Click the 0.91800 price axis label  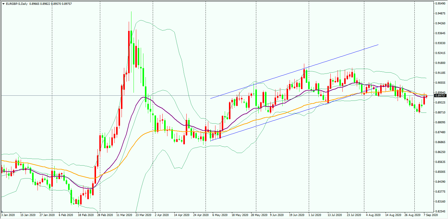(x=440, y=63)
